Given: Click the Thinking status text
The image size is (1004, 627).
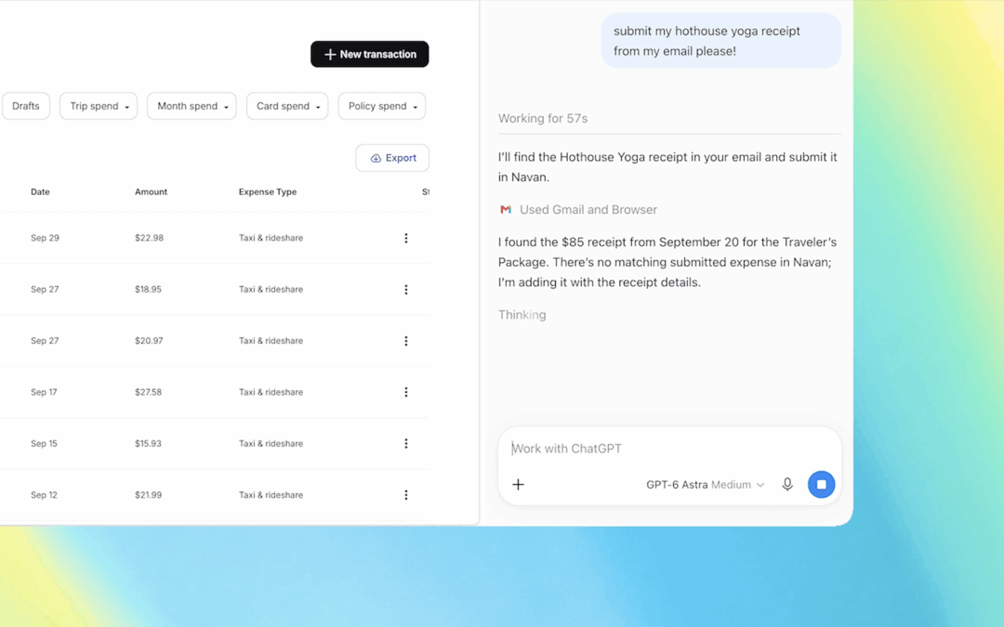Looking at the screenshot, I should [522, 315].
